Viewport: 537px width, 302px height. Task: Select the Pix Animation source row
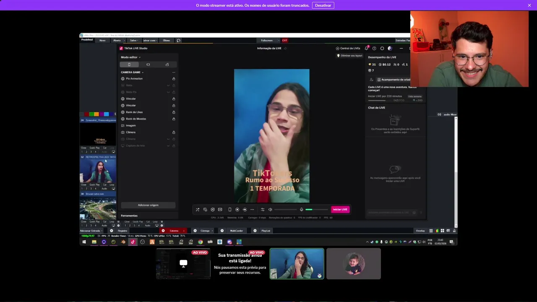[148, 79]
